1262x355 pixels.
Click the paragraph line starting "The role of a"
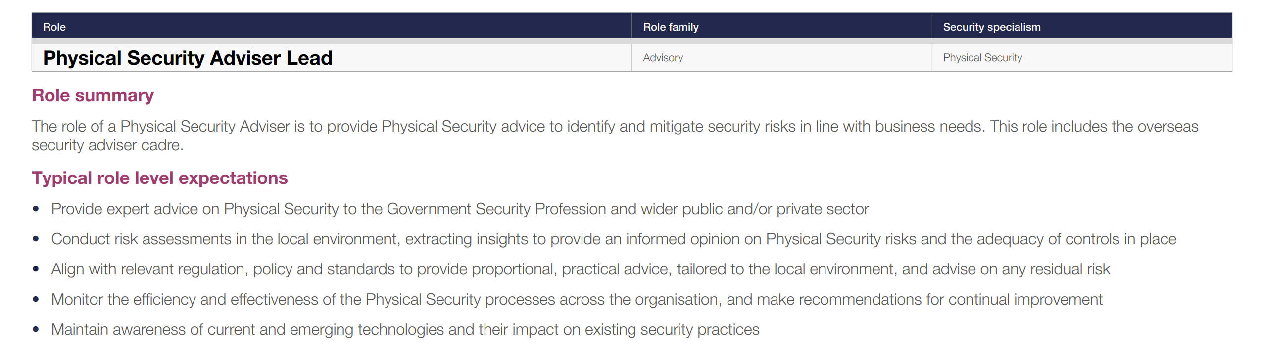click(x=614, y=127)
